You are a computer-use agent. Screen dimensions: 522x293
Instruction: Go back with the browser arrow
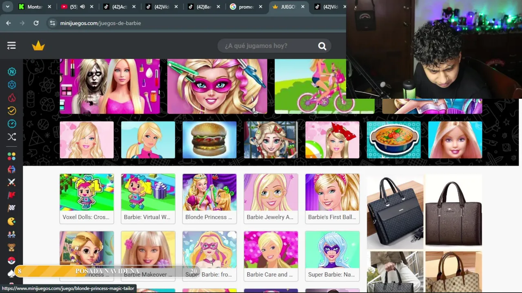pyautogui.click(x=9, y=23)
